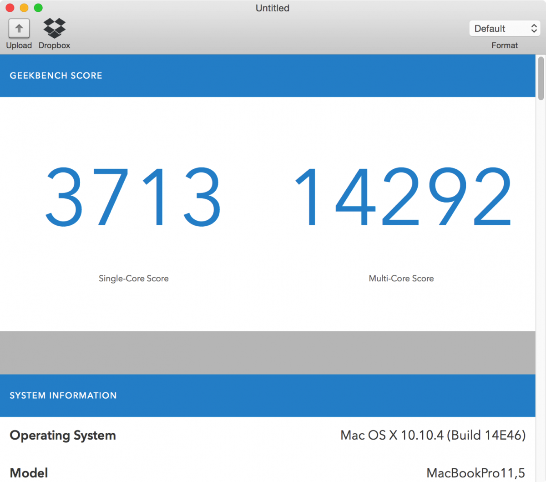
Task: Select the Operating System row
Action: click(x=62, y=435)
